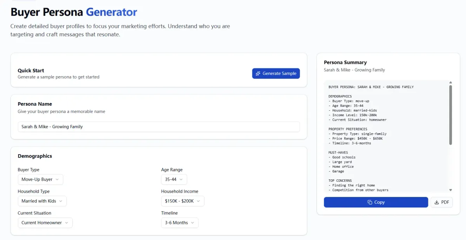
Task: Focus the Persona Name text field
Action: pos(158,127)
